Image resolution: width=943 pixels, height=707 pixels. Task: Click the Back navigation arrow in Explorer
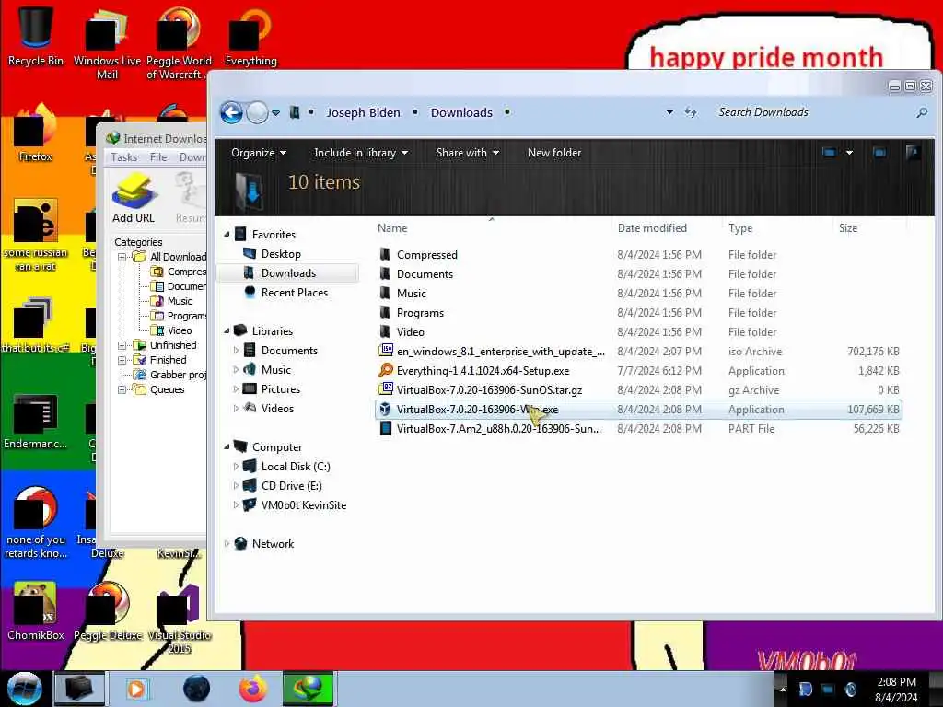click(x=231, y=112)
